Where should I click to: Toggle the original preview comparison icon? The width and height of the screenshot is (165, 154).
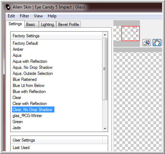click(x=147, y=43)
